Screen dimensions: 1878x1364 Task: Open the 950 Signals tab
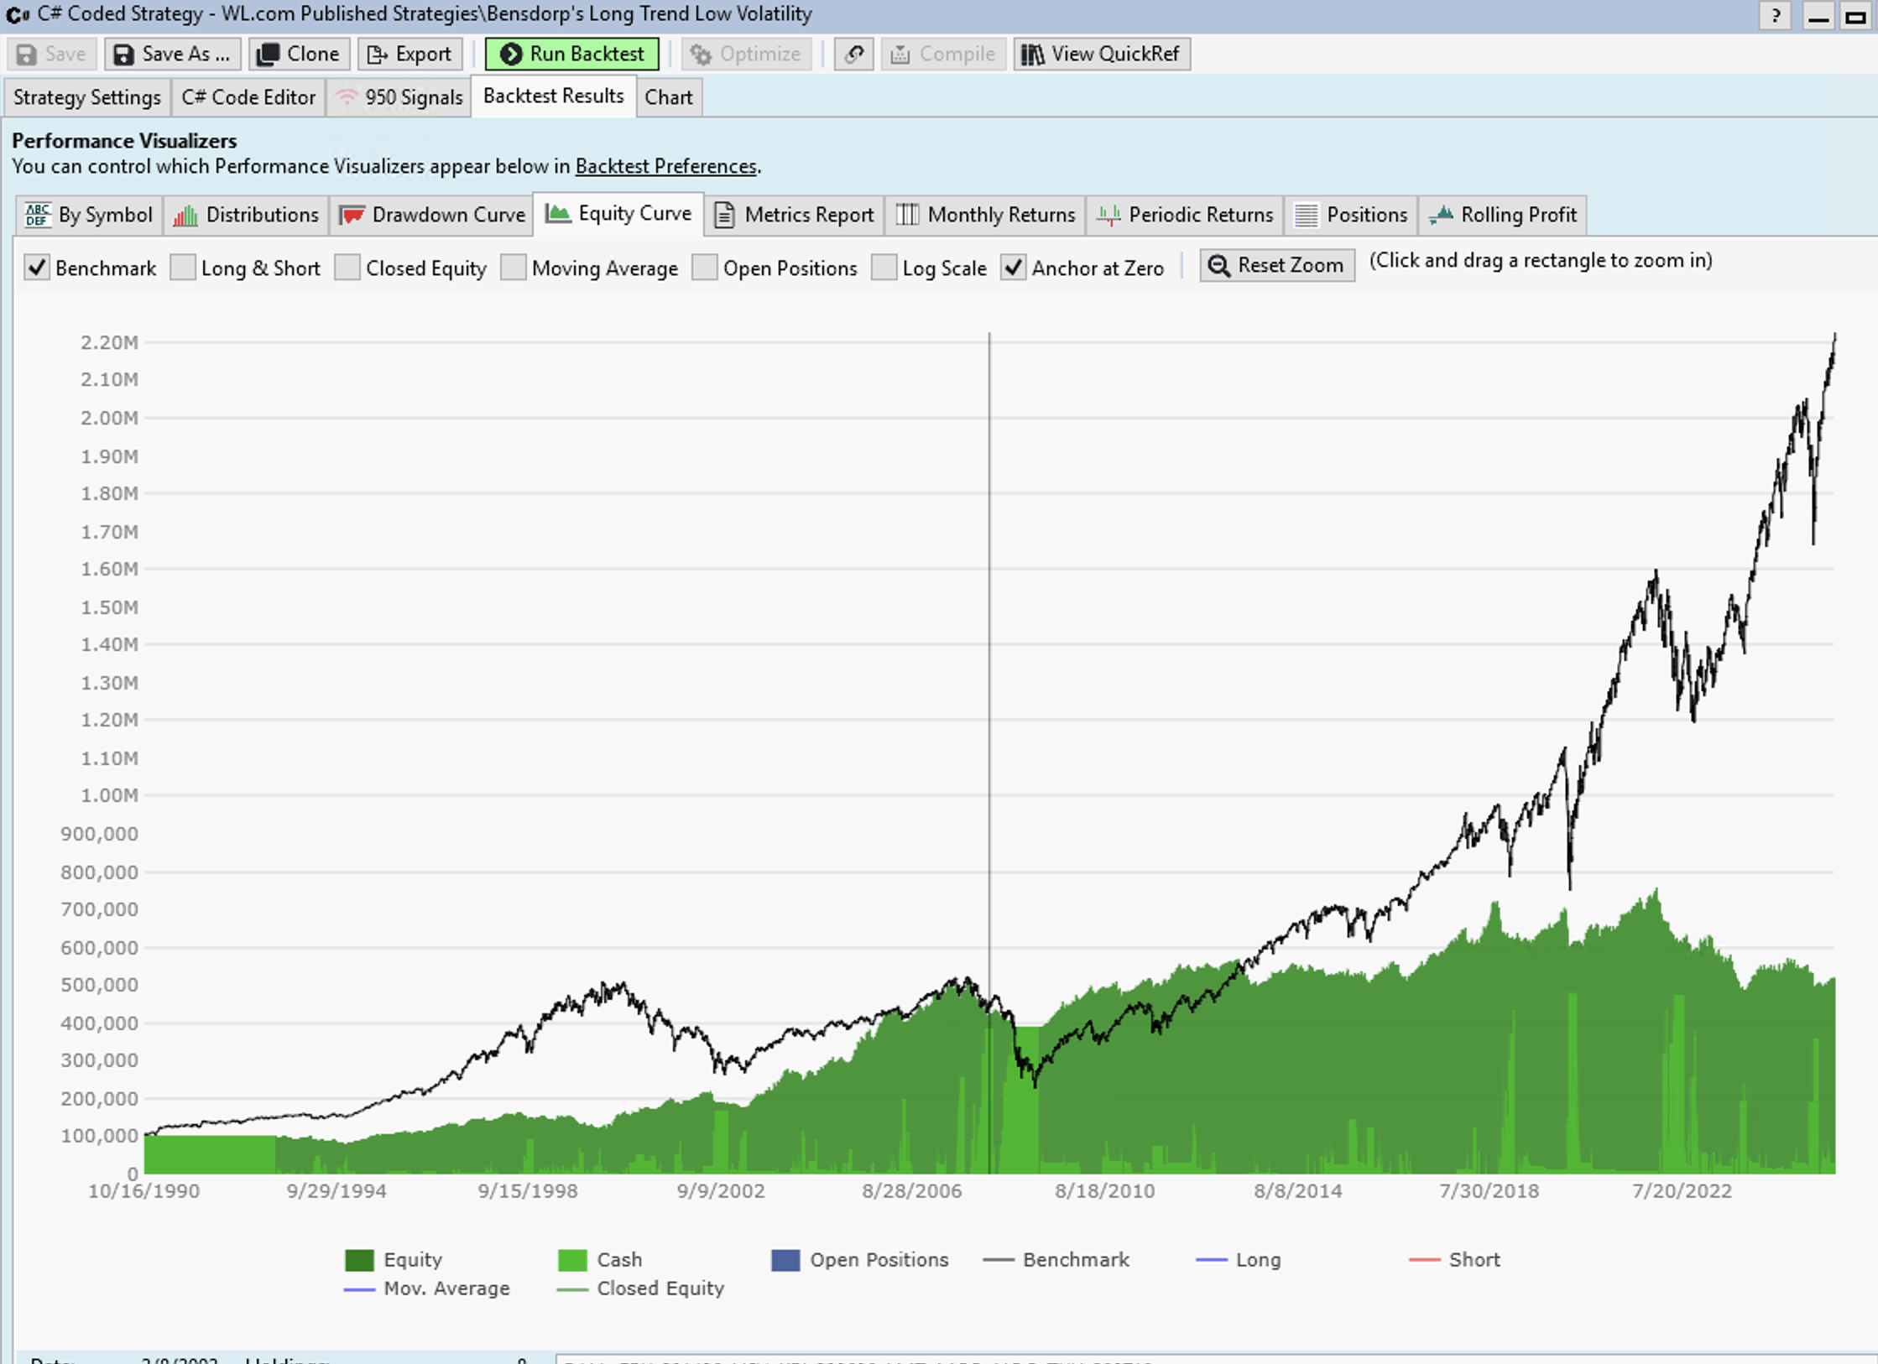click(x=399, y=97)
